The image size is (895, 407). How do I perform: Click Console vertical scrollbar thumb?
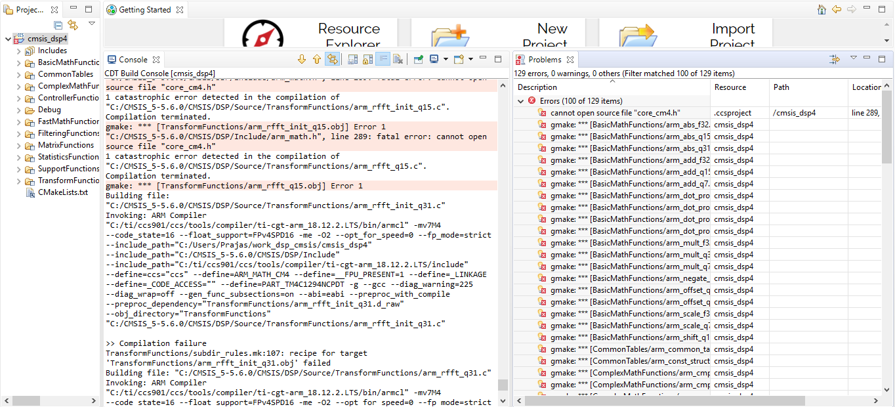(x=503, y=385)
